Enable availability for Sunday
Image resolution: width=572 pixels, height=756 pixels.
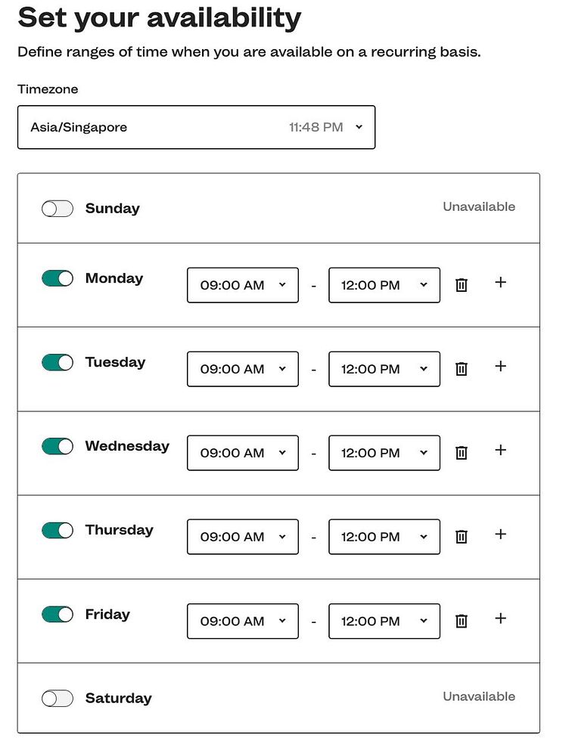click(58, 209)
